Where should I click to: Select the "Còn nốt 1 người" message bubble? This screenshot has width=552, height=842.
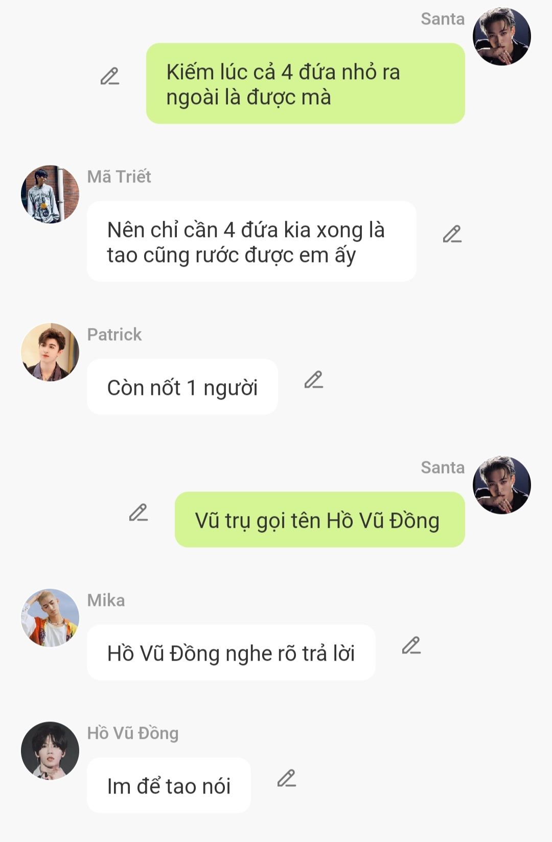pos(182,387)
